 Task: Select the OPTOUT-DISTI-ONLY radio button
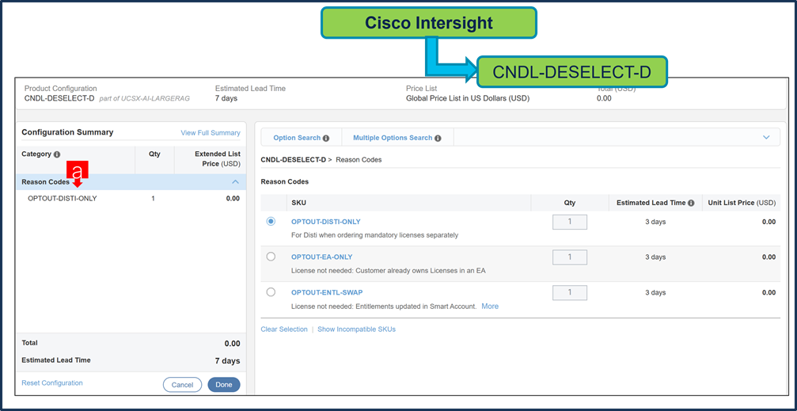pyautogui.click(x=271, y=221)
